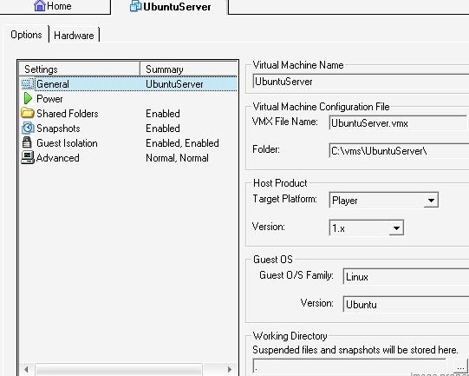
Task: Click the green Power play icon
Action: 28,99
